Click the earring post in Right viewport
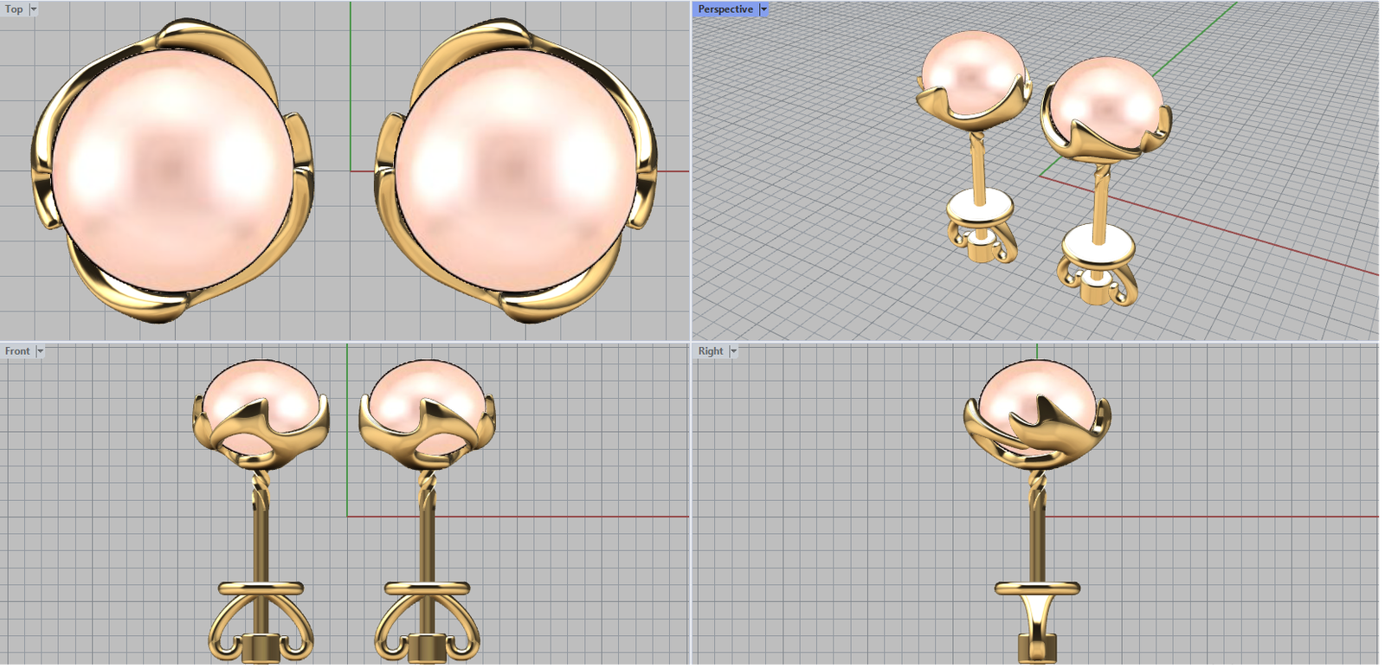Viewport: 1385px width, 668px height. coord(1037,536)
